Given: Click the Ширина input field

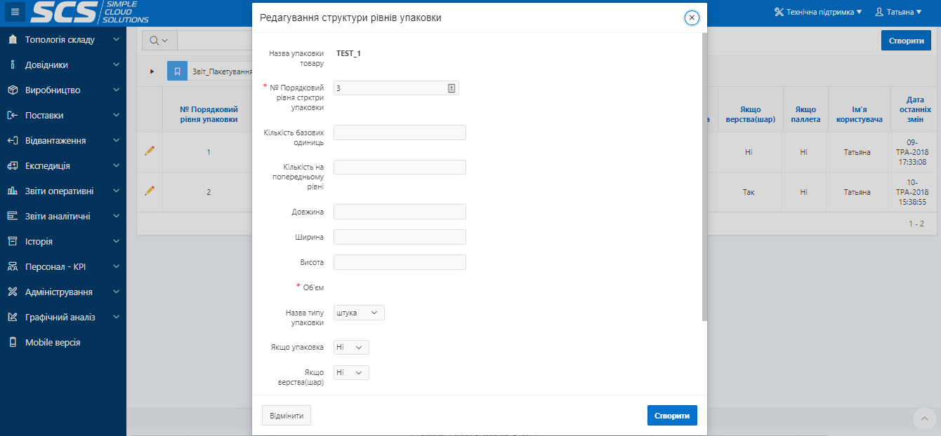Looking at the screenshot, I should click(x=400, y=237).
